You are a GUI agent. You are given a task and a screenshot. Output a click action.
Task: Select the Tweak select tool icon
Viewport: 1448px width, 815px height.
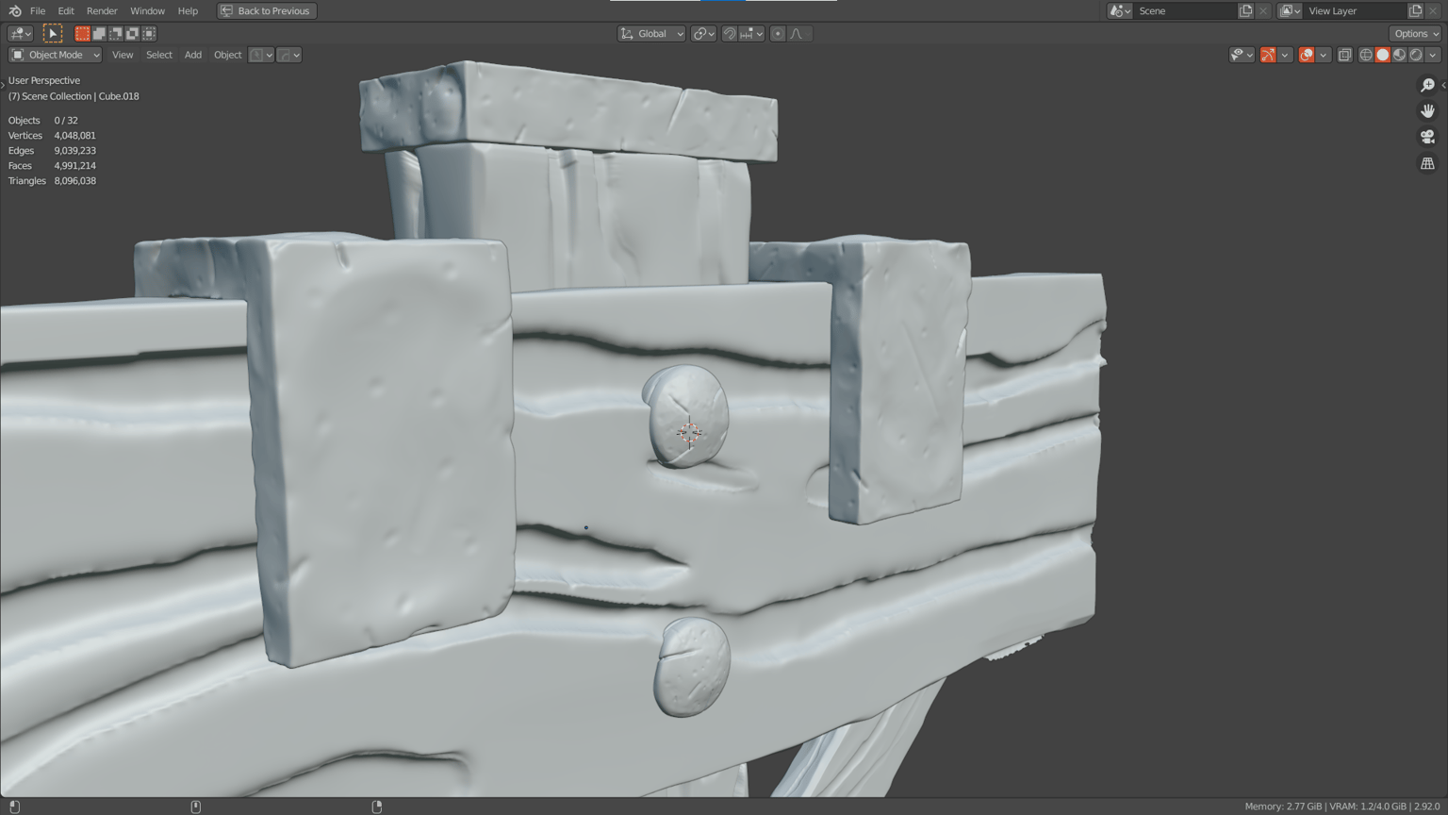tap(53, 33)
